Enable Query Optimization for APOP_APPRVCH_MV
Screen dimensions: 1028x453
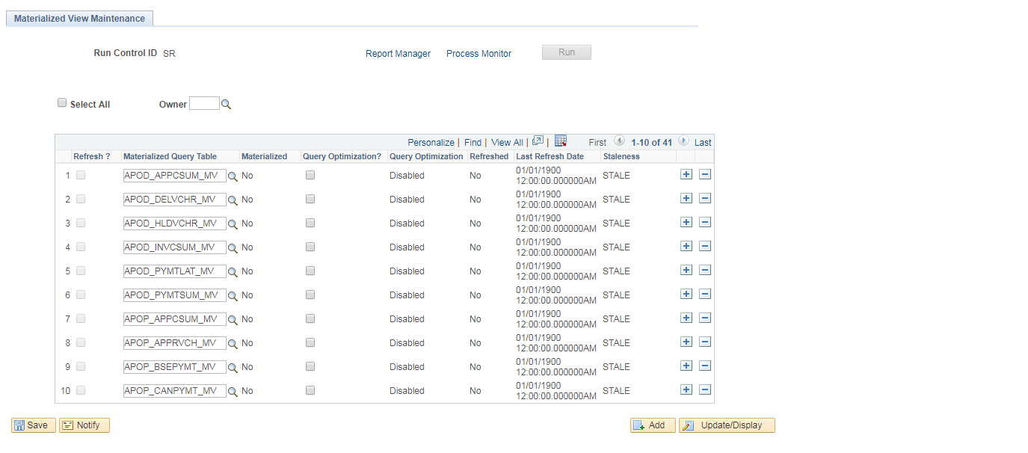click(x=310, y=342)
